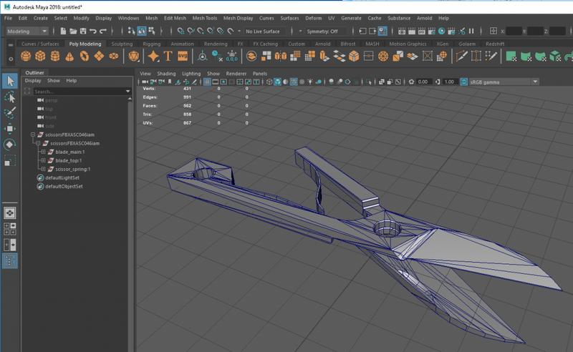This screenshot has height=352, width=573.
Task: Click the Save Scene icon
Action: pos(83,31)
